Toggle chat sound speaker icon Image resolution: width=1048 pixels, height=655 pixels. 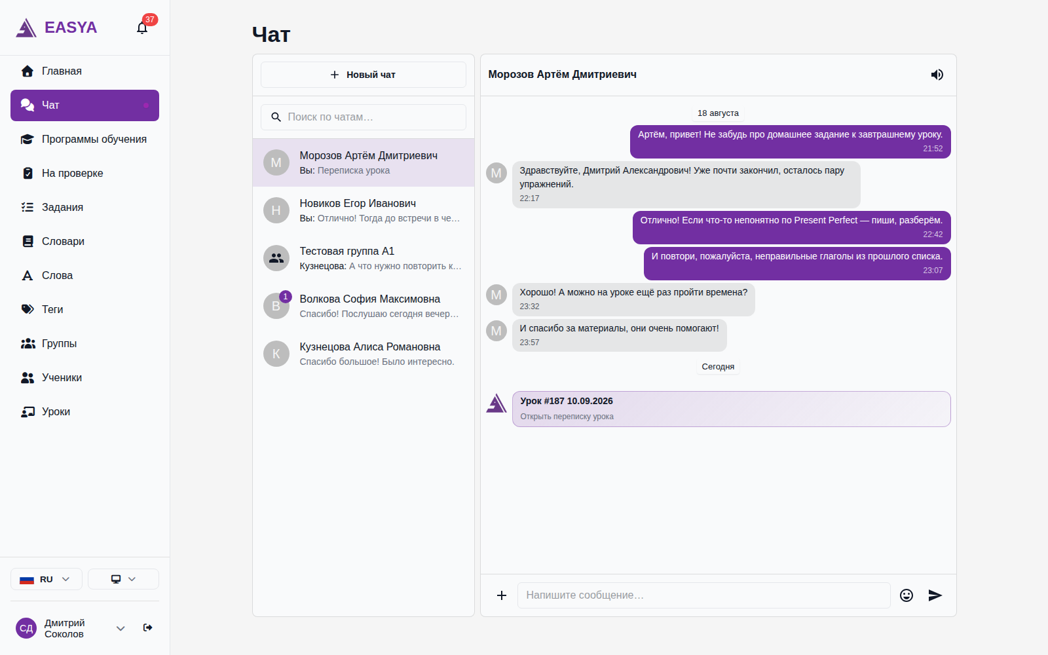[x=937, y=75]
